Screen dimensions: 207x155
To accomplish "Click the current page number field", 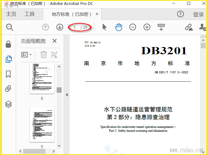I will tap(75, 27).
